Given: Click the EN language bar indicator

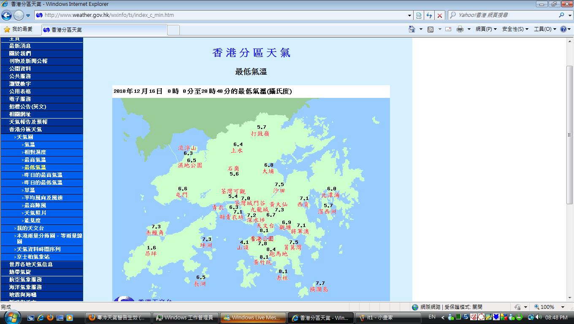Looking at the screenshot, I should [x=432, y=317].
